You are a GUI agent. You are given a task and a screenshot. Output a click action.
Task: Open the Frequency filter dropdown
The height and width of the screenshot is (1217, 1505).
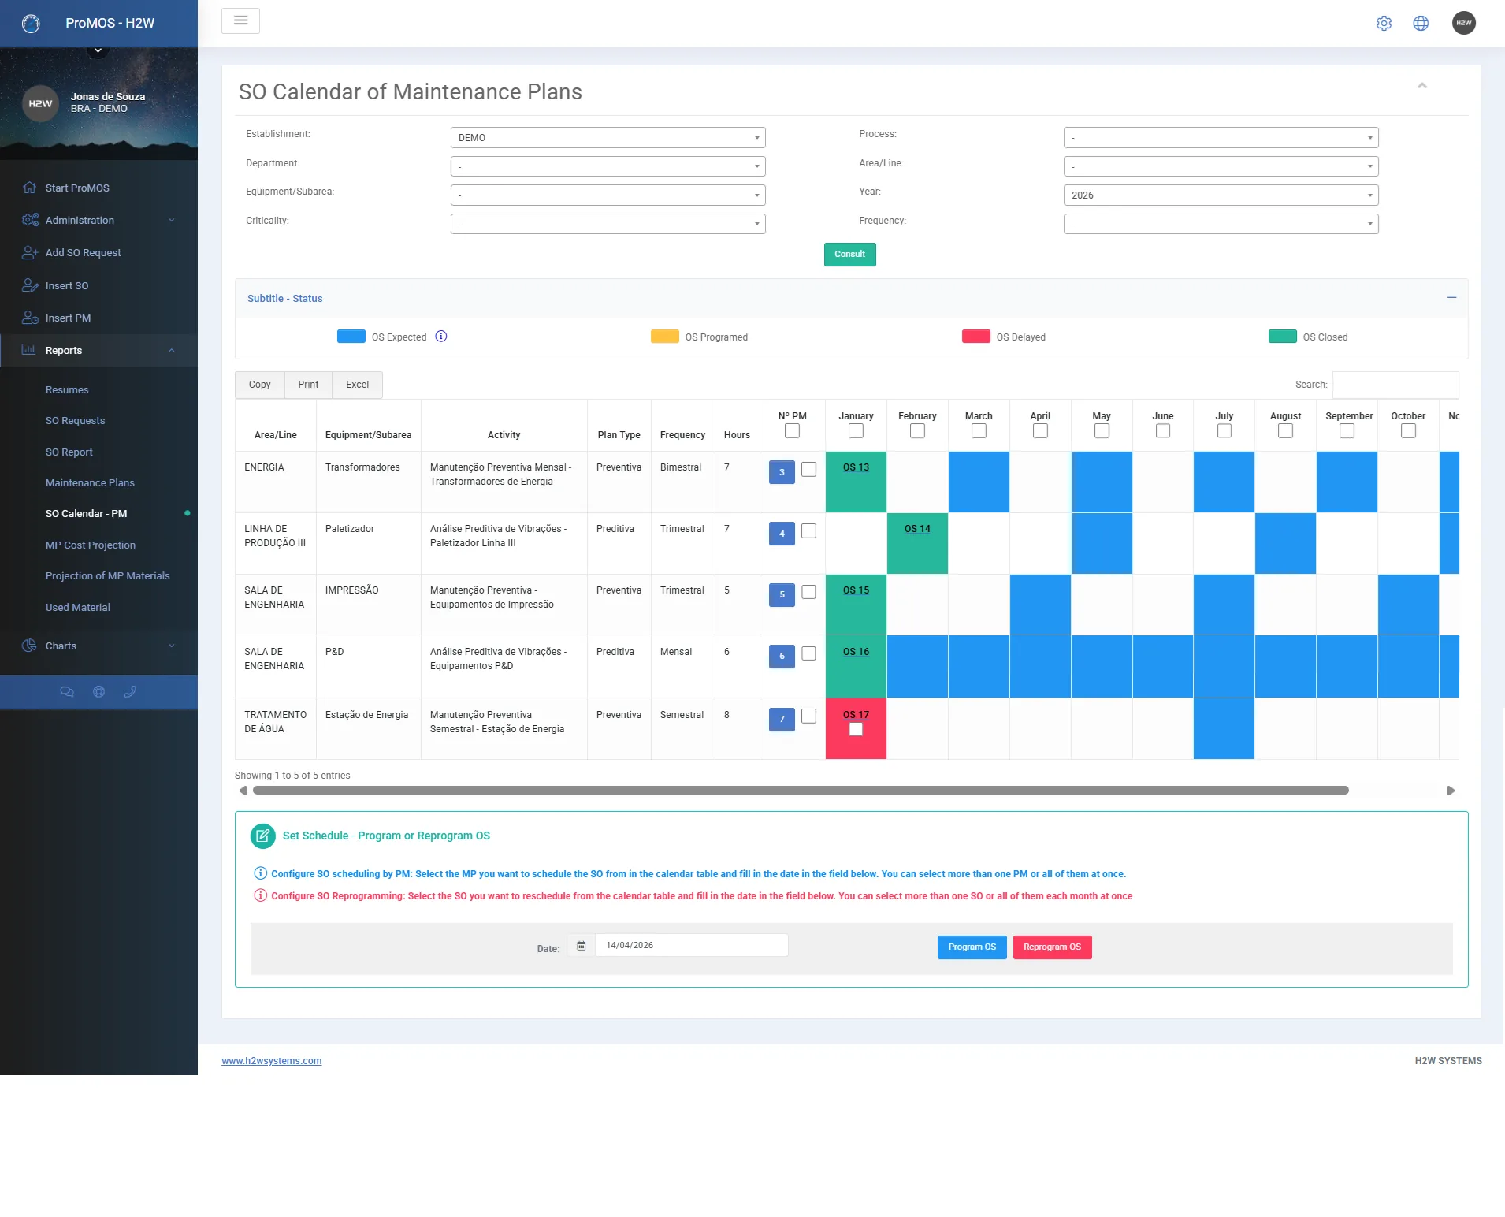coord(1221,224)
